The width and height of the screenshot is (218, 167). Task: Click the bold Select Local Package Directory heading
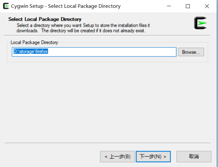45,19
